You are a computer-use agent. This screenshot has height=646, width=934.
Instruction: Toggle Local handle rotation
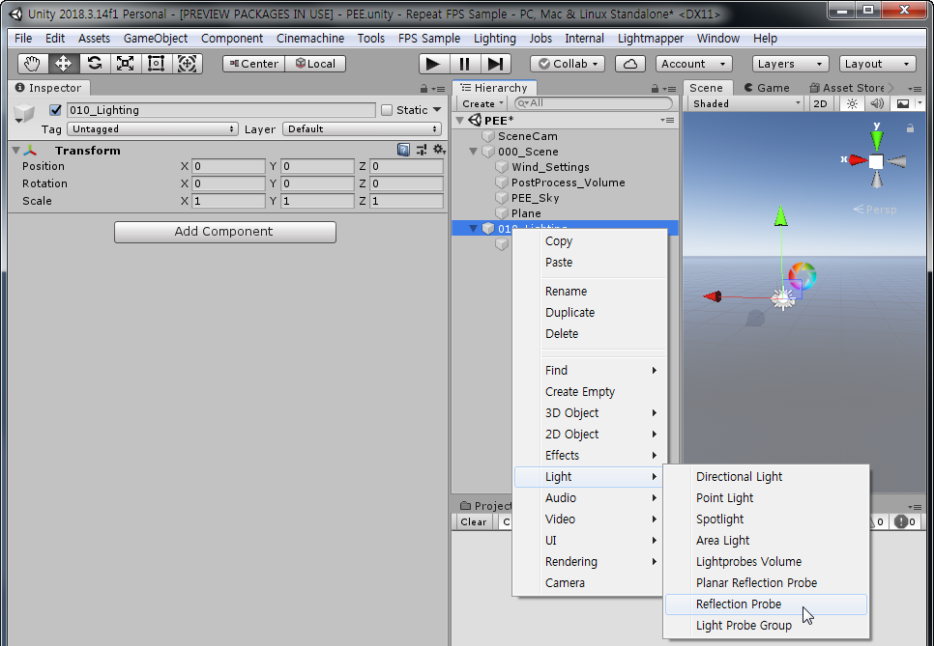click(x=316, y=64)
